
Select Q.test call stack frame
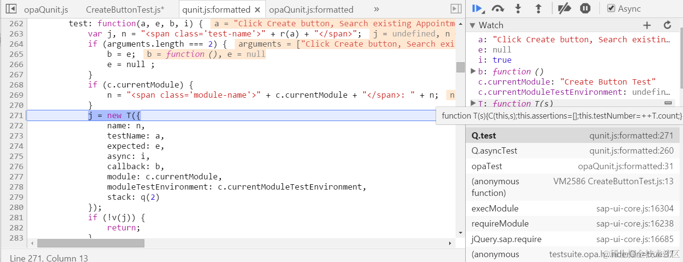[x=573, y=136]
